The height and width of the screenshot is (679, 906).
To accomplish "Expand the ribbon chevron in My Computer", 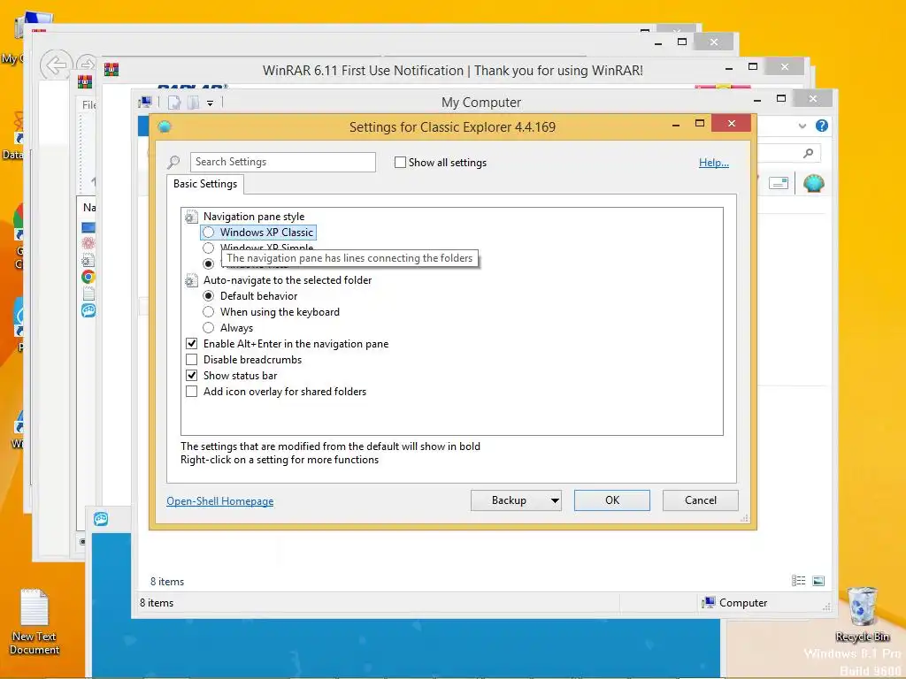I will coord(802,126).
